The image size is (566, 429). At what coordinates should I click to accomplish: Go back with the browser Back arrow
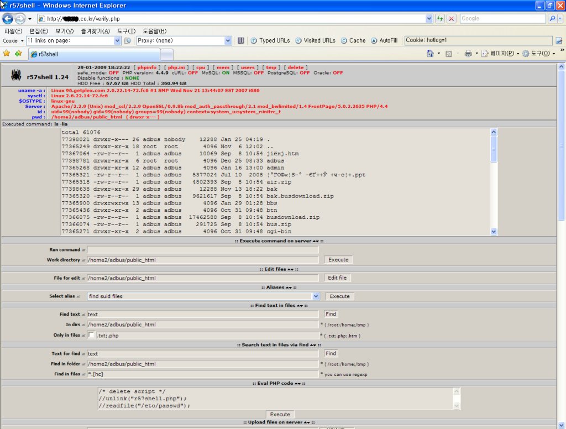[x=8, y=18]
